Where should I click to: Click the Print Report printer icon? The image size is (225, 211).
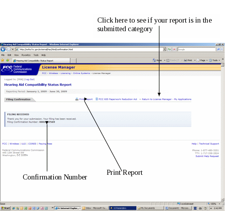click(x=77, y=99)
